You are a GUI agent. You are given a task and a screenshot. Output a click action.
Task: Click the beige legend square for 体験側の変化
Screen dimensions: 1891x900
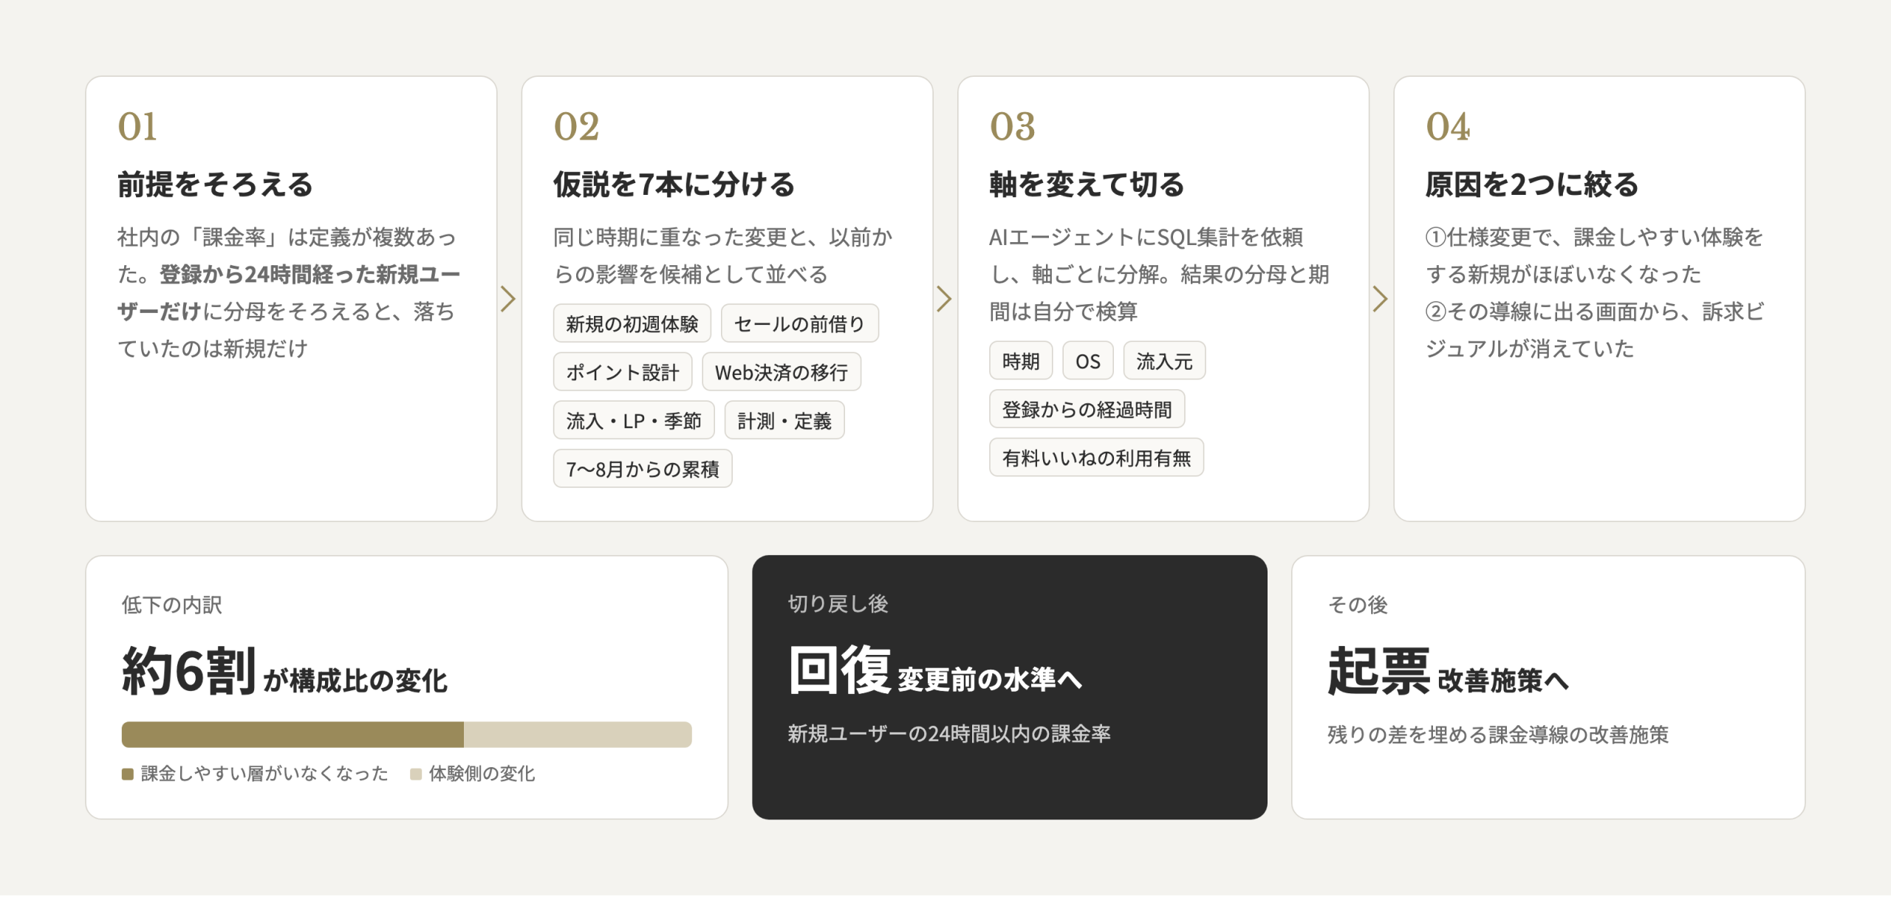(416, 774)
